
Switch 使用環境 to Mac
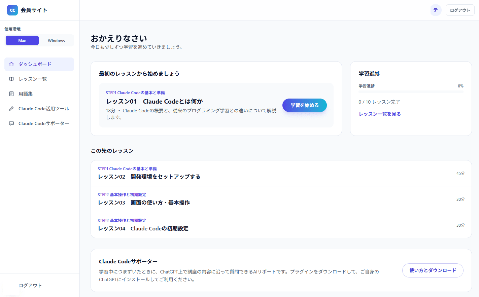tap(22, 40)
